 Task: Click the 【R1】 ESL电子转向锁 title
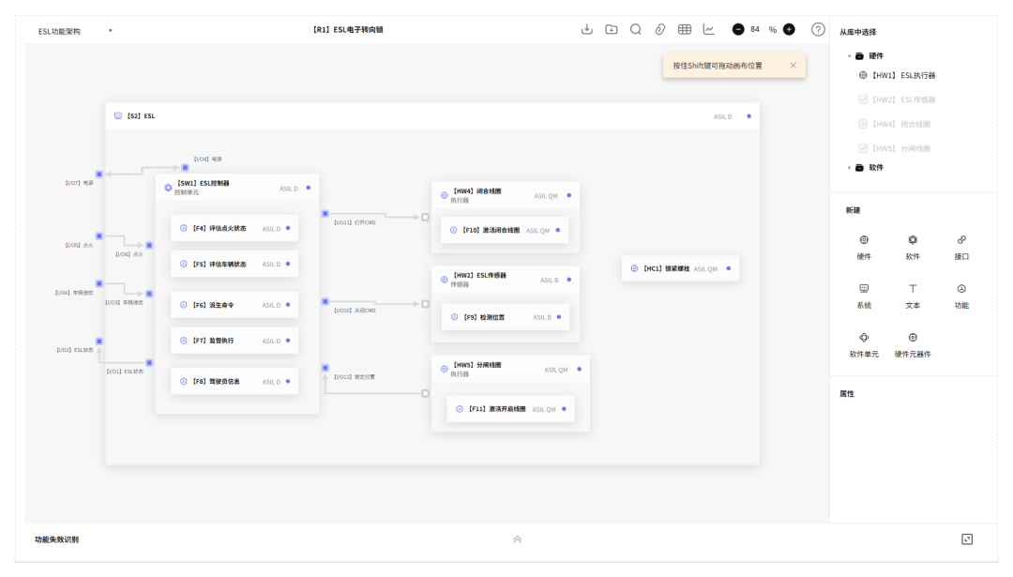(348, 30)
